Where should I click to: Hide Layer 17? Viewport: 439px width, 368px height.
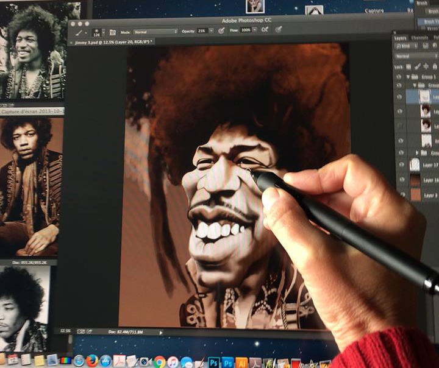(x=401, y=165)
